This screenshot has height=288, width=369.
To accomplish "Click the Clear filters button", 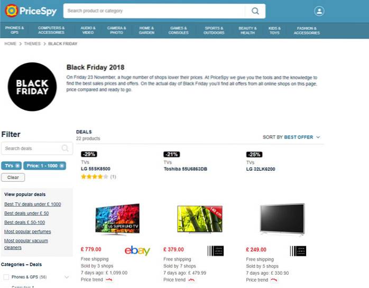I will pos(13,178).
